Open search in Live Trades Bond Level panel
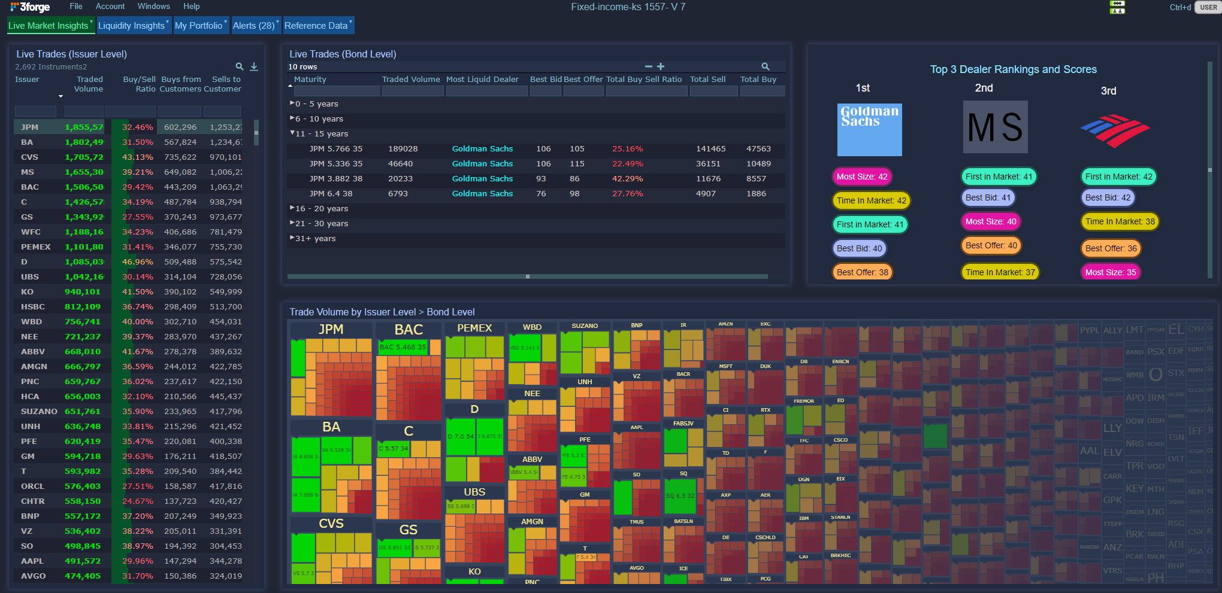Viewport: 1222px width, 593px height. coord(766,66)
